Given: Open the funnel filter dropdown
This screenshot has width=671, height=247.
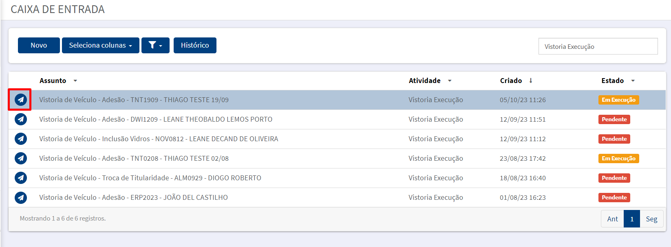Looking at the screenshot, I should 155,45.
